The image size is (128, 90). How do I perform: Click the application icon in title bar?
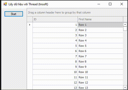point(5,4)
